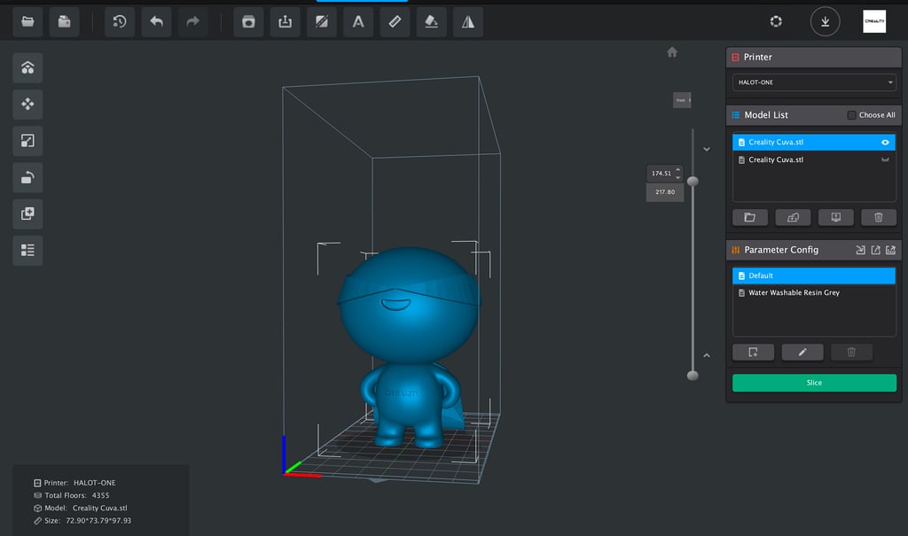This screenshot has width=908, height=536.
Task: Select the rotate tool in the left sidebar
Action: 27,177
